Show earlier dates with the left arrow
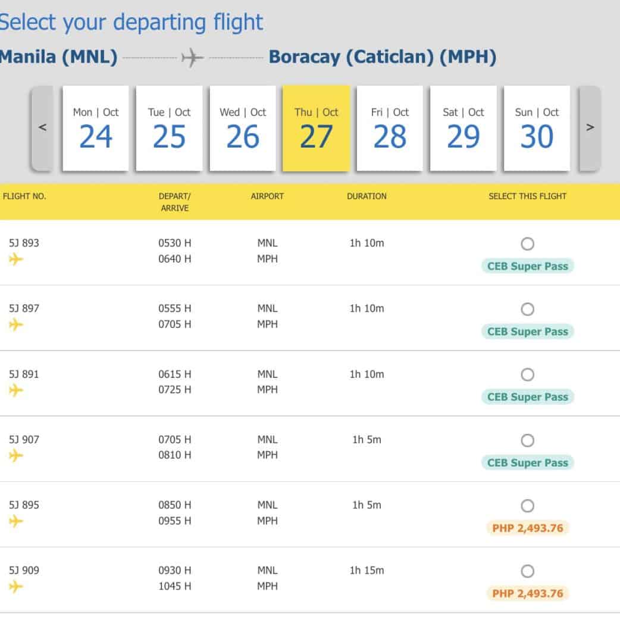 coord(42,128)
